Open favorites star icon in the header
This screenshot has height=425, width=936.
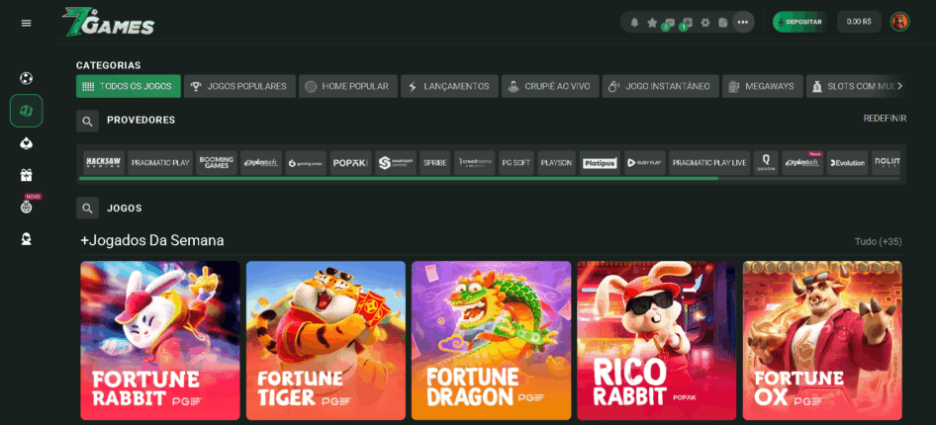[x=652, y=23]
